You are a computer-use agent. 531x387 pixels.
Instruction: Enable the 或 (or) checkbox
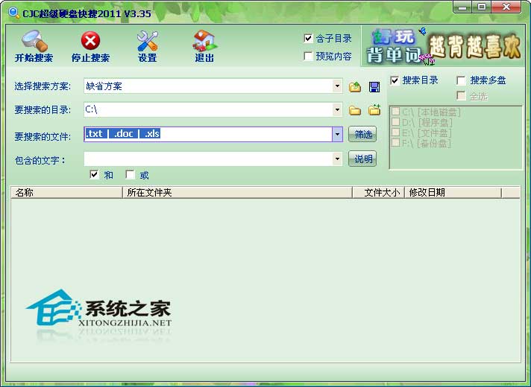tap(130, 174)
